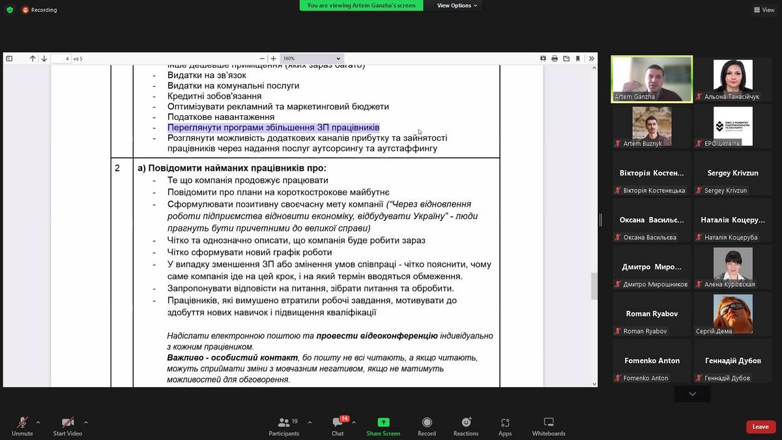Open the Chat panel
Viewport: 782px width, 440px height.
(x=338, y=424)
